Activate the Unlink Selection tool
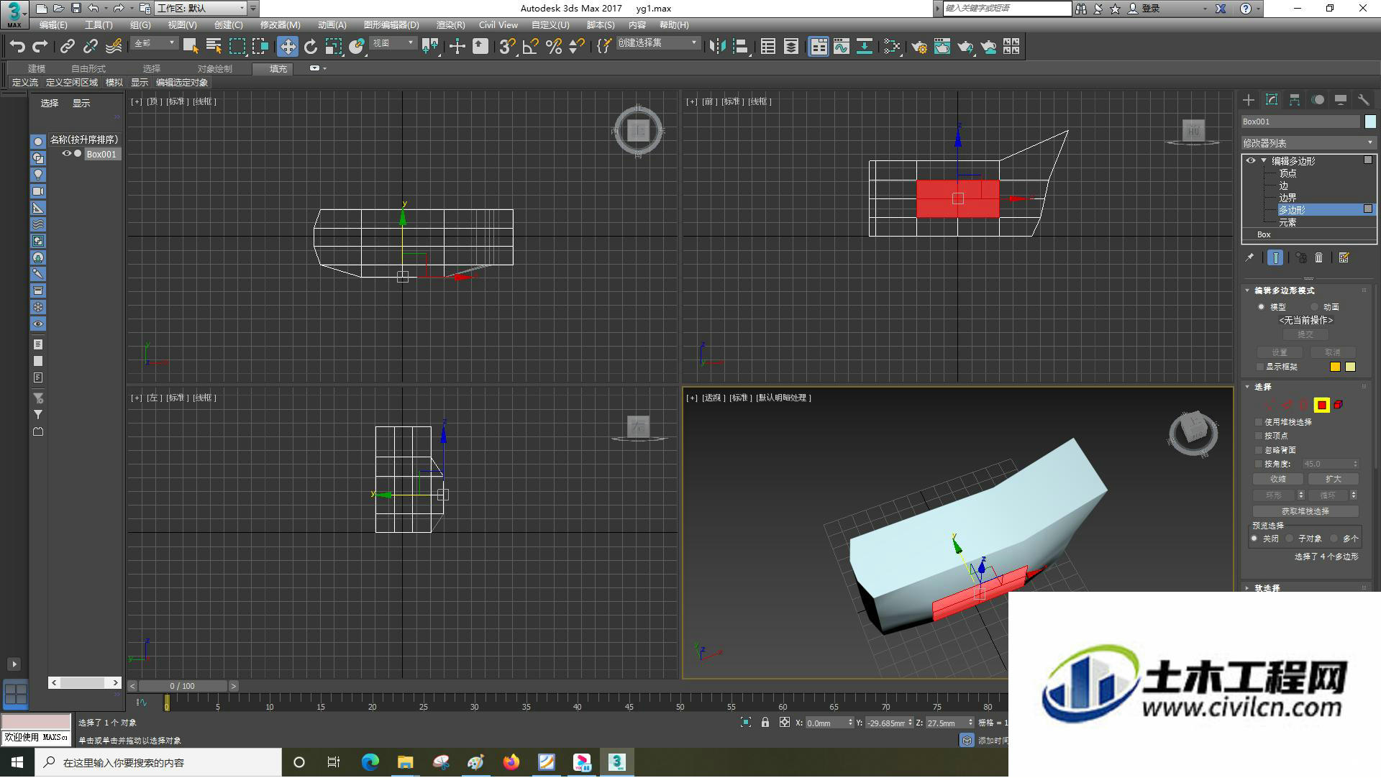The image size is (1381, 778). point(90,47)
